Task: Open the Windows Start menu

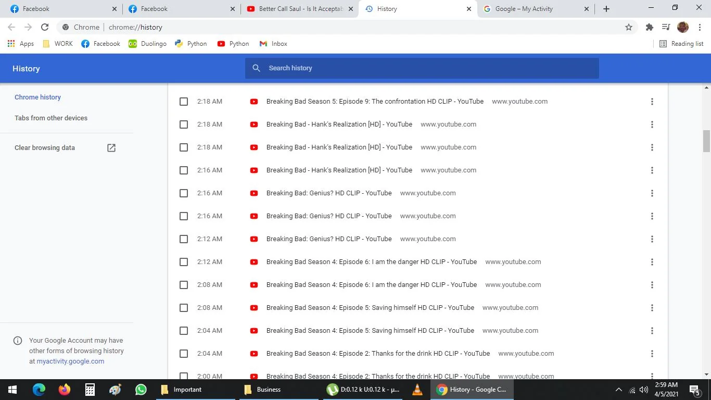Action: tap(12, 390)
